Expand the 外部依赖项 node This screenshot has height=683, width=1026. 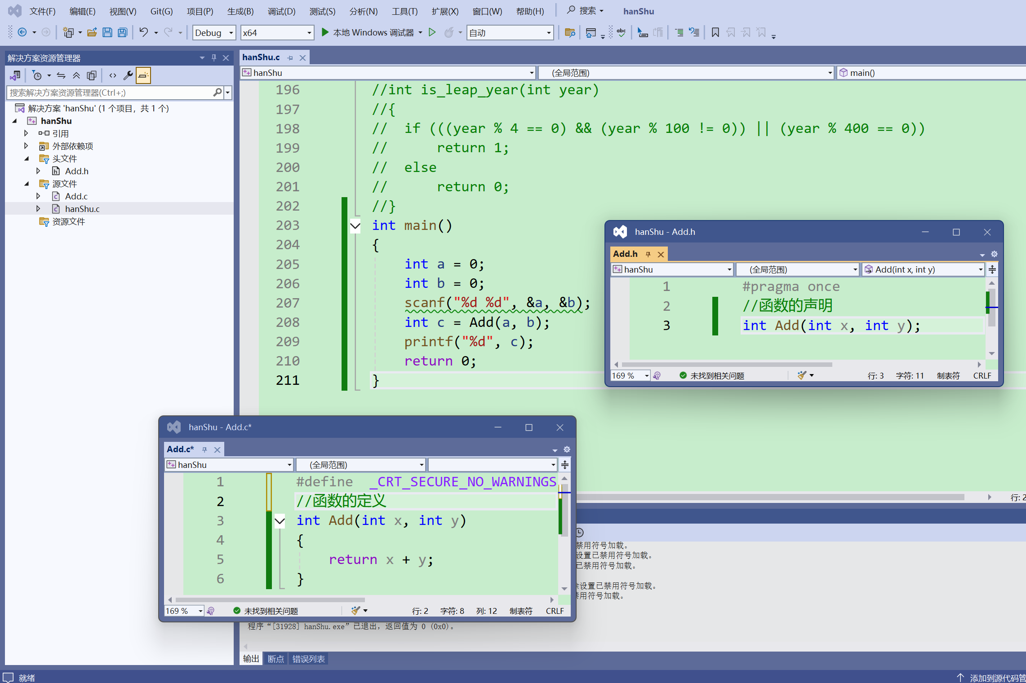coord(27,146)
